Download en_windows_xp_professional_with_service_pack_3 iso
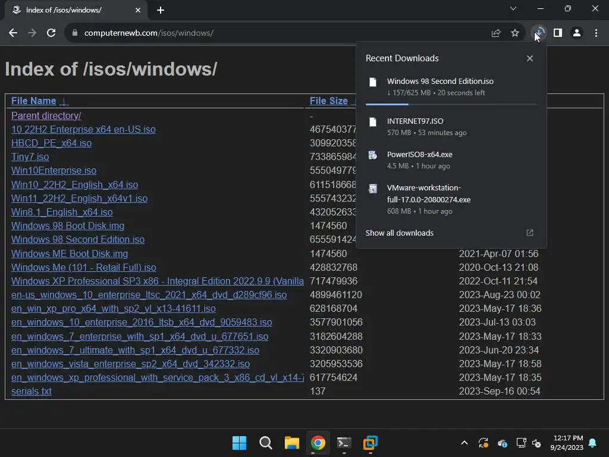The width and height of the screenshot is (609, 457). 157,378
